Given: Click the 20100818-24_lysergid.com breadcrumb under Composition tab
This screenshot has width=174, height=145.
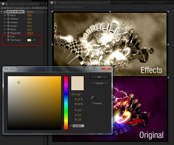Looking at the screenshot, I should [x=68, y=7].
